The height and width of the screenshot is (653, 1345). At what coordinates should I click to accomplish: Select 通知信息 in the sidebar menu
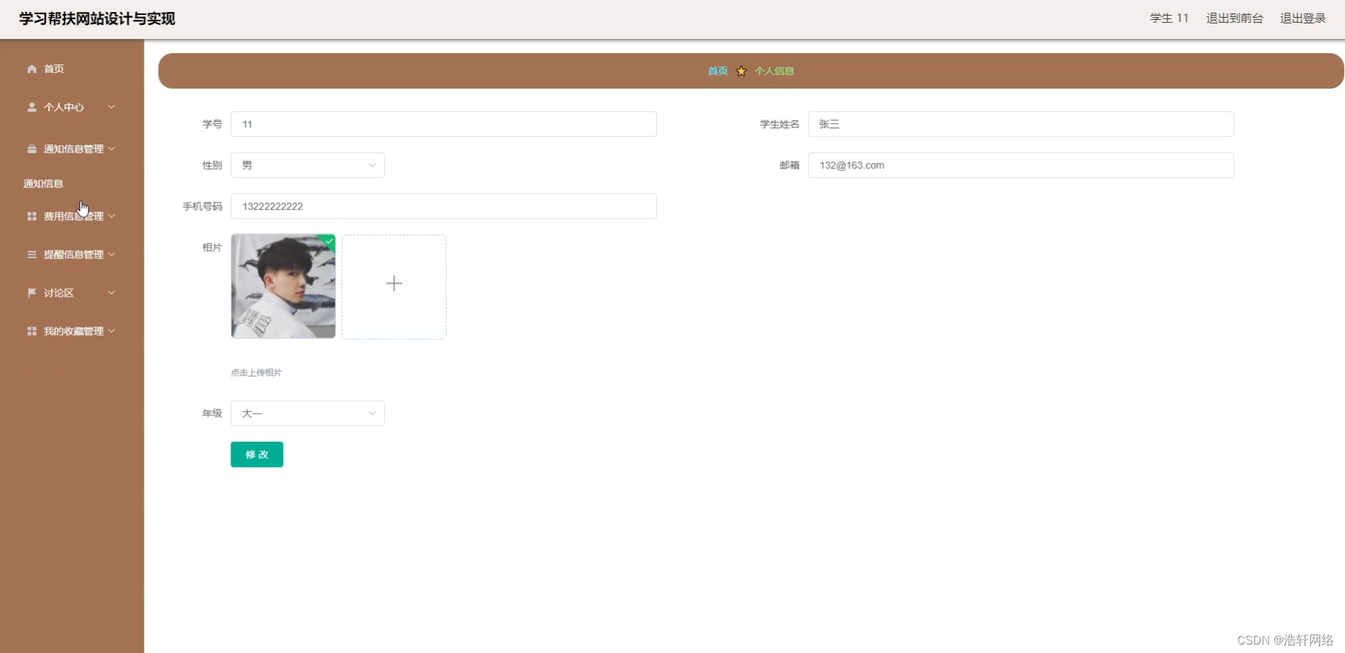43,183
